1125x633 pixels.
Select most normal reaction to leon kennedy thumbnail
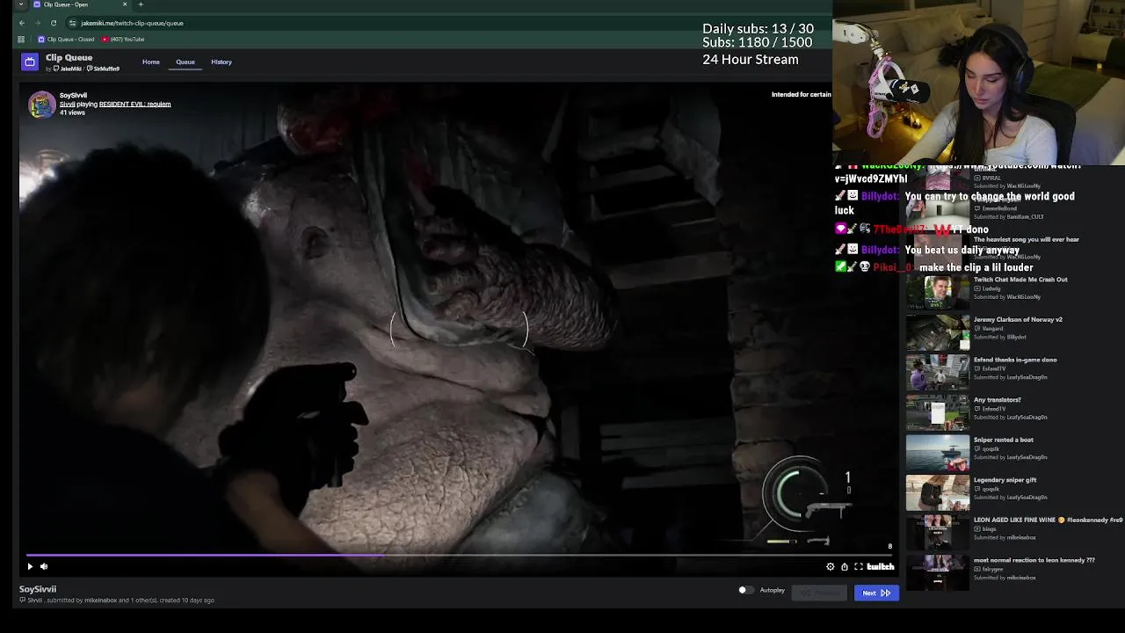tap(938, 573)
